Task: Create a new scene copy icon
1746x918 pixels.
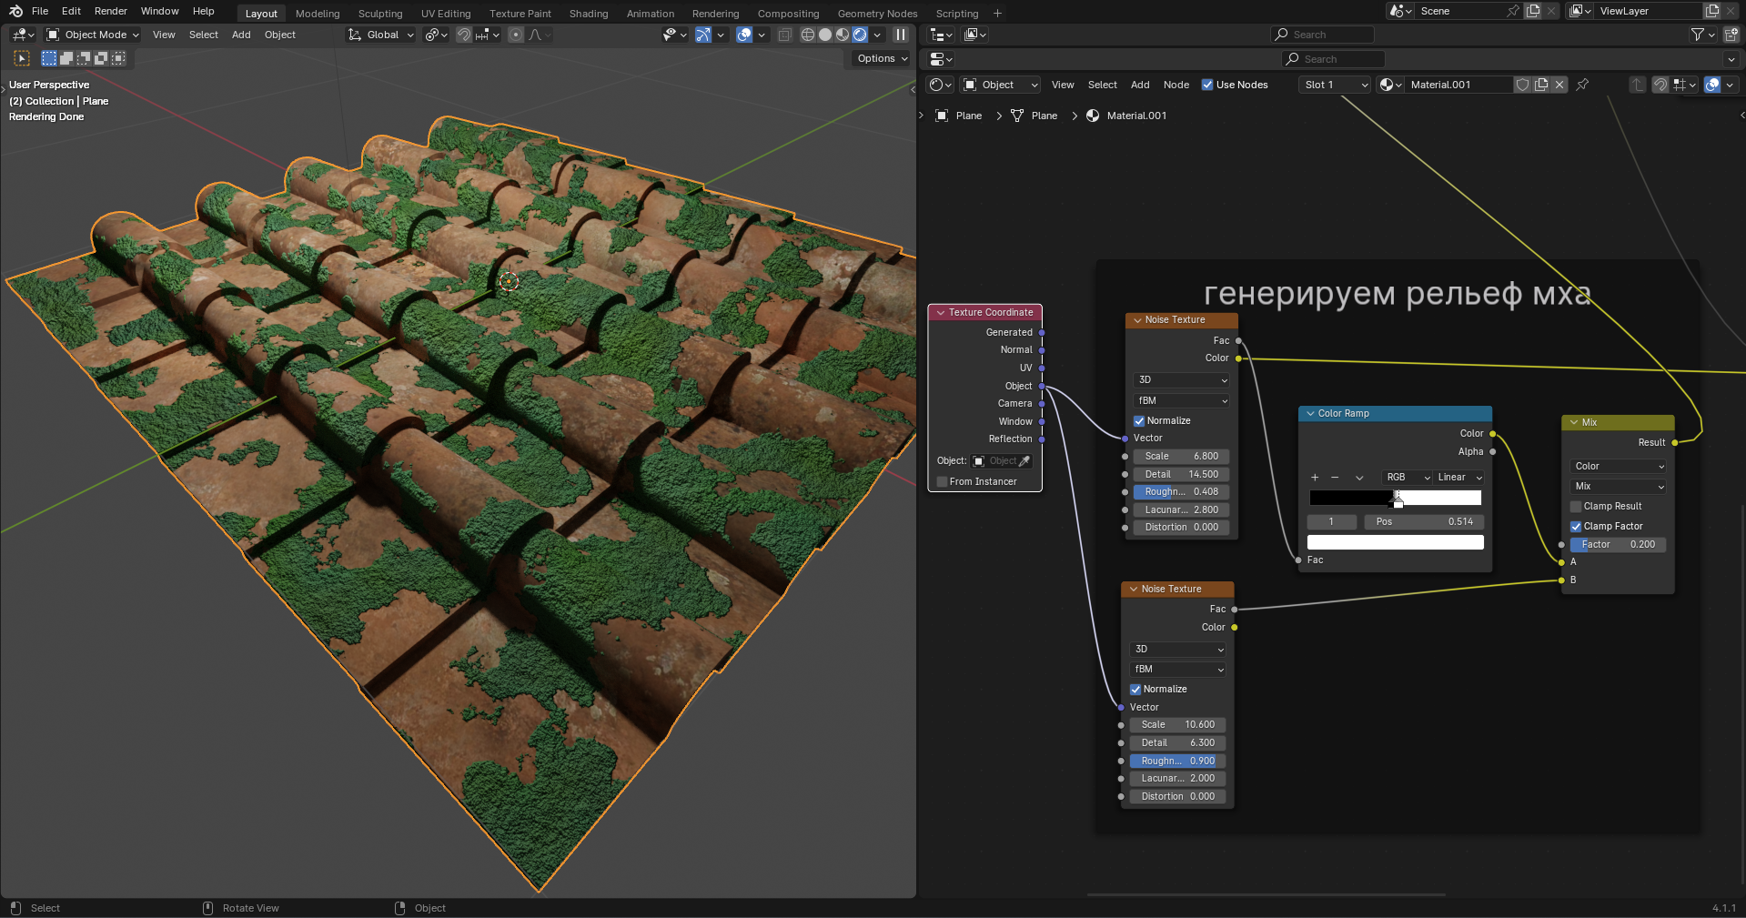Action: [x=1533, y=11]
